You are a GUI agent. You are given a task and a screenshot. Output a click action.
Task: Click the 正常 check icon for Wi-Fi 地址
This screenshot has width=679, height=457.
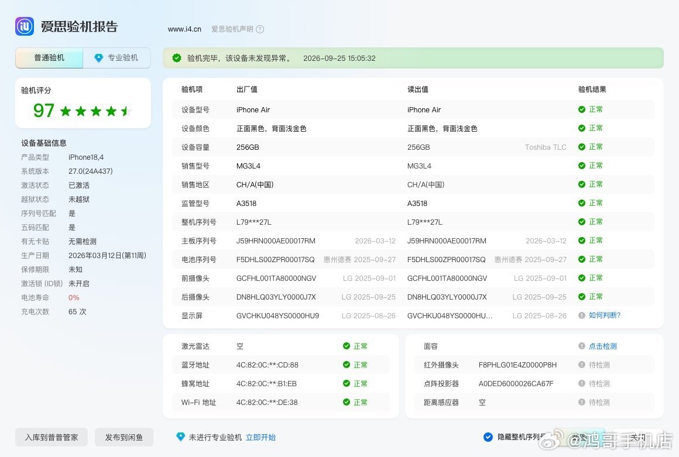(346, 402)
